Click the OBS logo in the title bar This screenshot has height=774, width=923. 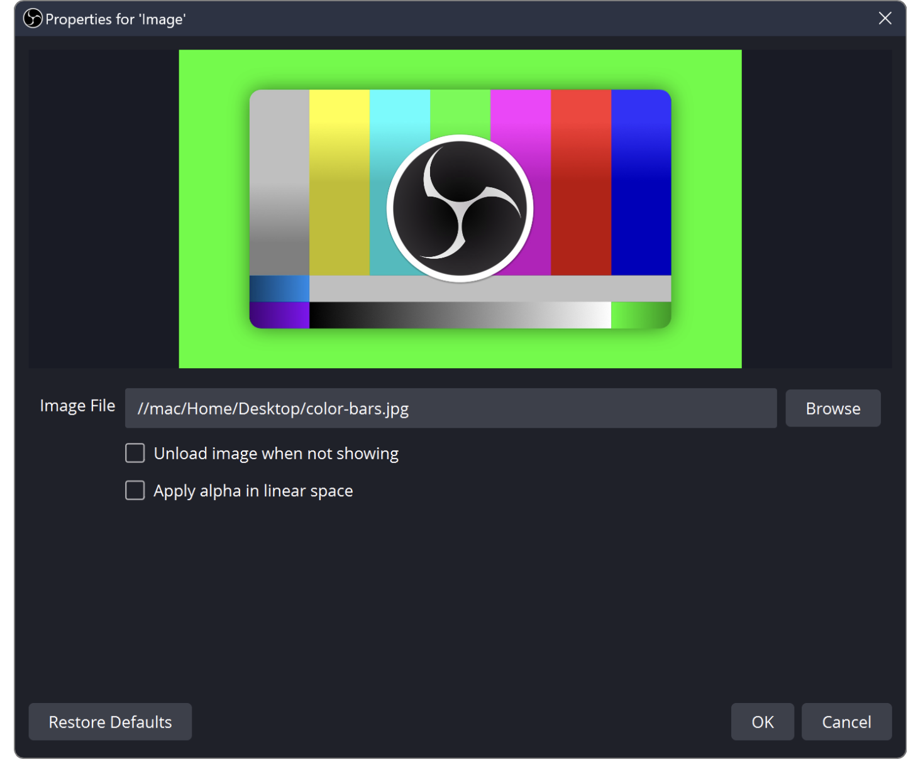pyautogui.click(x=33, y=19)
